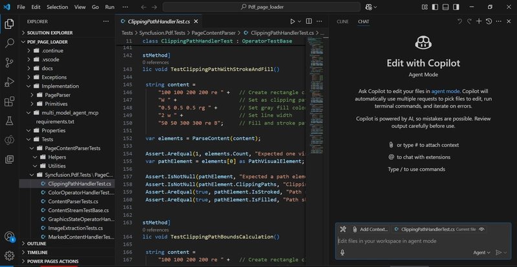Toggle current file context eye icon
Viewport: 517px width, 267px height.
(x=482, y=229)
